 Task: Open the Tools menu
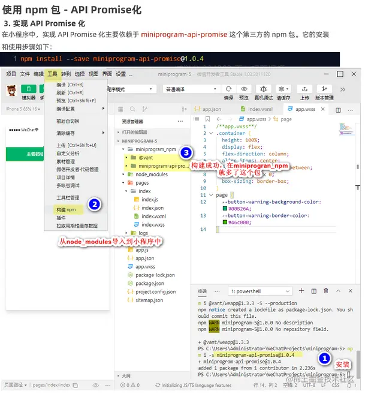52,74
